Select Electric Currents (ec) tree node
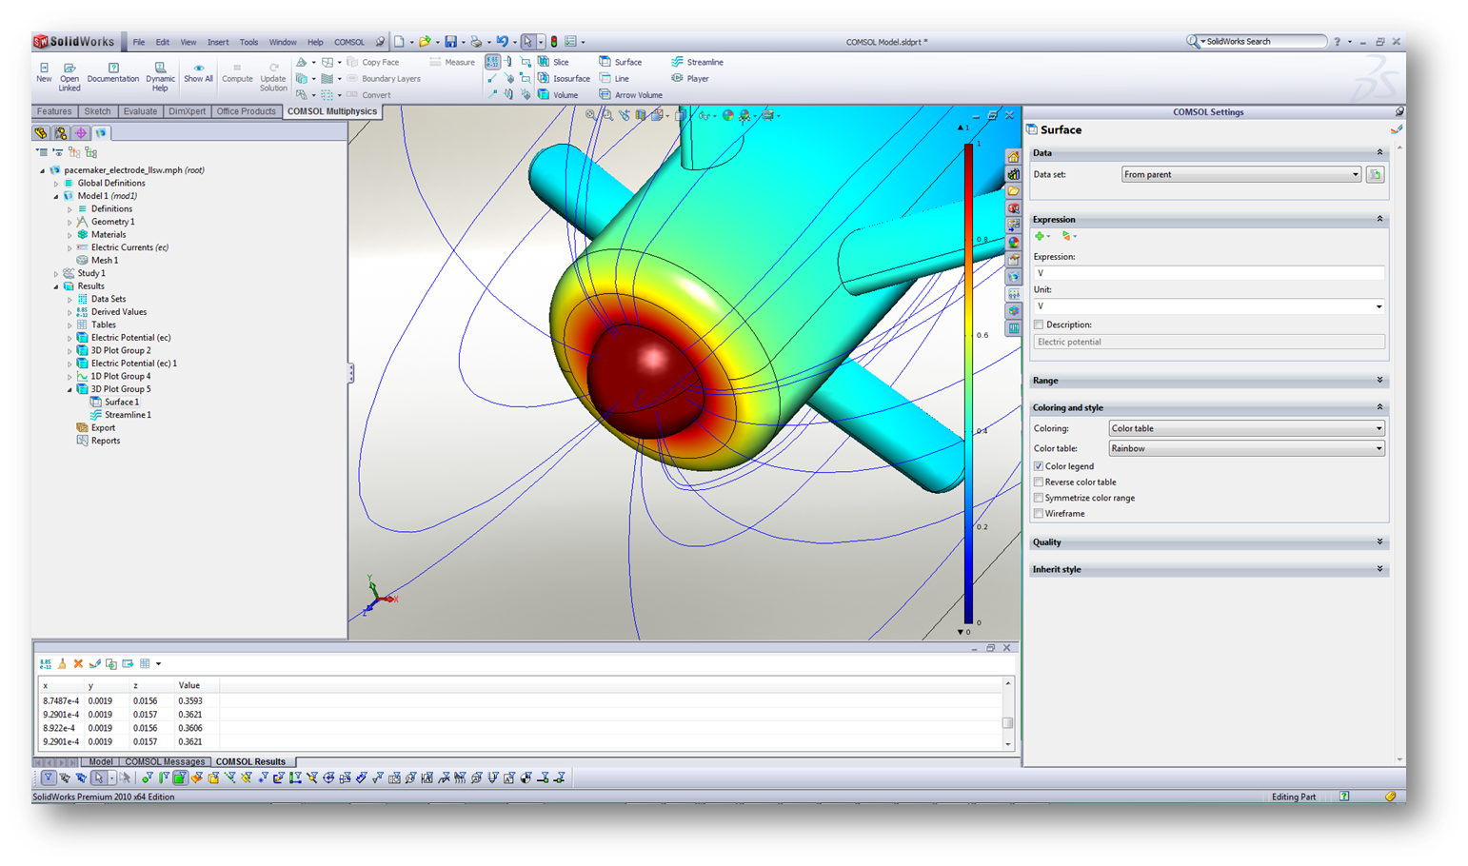Image resolution: width=1468 pixels, height=866 pixels. (x=123, y=247)
